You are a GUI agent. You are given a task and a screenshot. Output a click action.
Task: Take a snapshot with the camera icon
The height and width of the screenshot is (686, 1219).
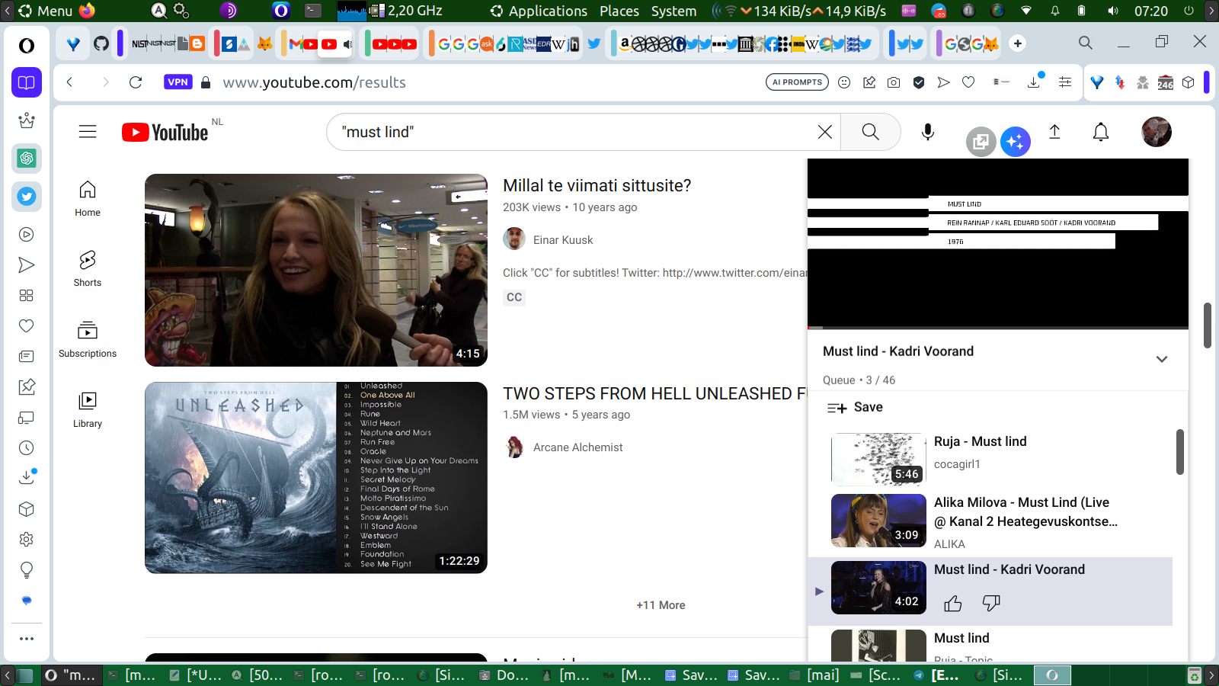coord(894,82)
